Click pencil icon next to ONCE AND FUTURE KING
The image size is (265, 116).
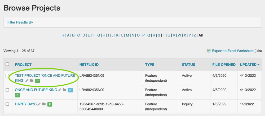tap(60, 90)
